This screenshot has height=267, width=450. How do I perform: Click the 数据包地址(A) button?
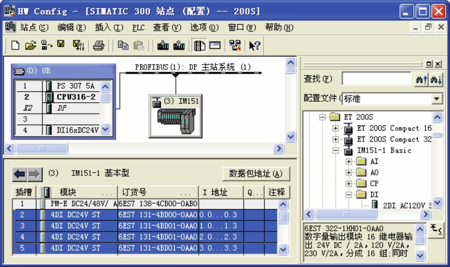coord(256,174)
